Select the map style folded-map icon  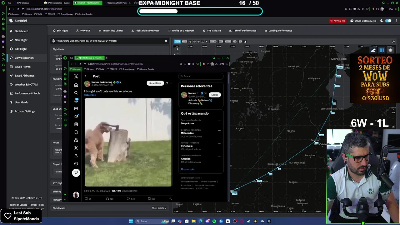[x=382, y=50]
